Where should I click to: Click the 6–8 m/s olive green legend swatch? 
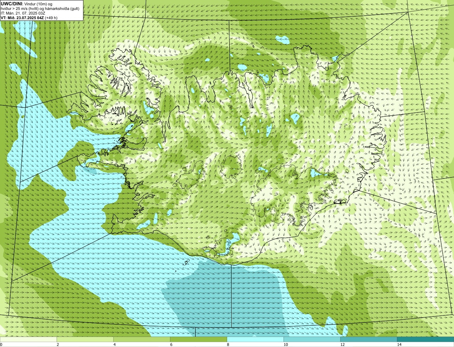(199, 339)
